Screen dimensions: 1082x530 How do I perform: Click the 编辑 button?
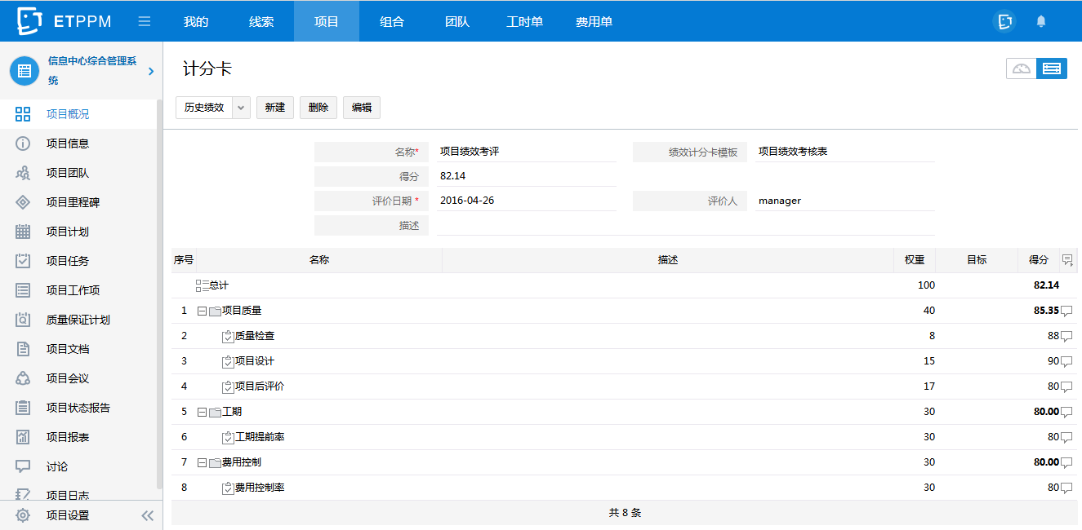point(362,108)
